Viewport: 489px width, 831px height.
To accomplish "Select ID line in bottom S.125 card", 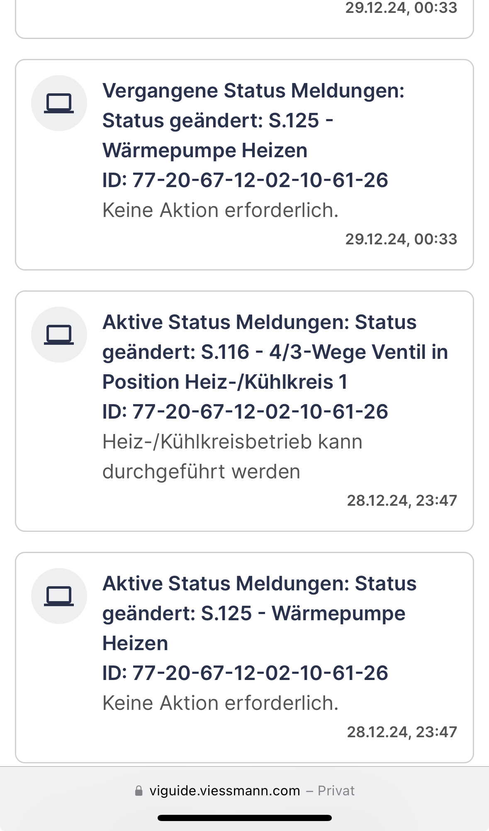I will click(245, 673).
